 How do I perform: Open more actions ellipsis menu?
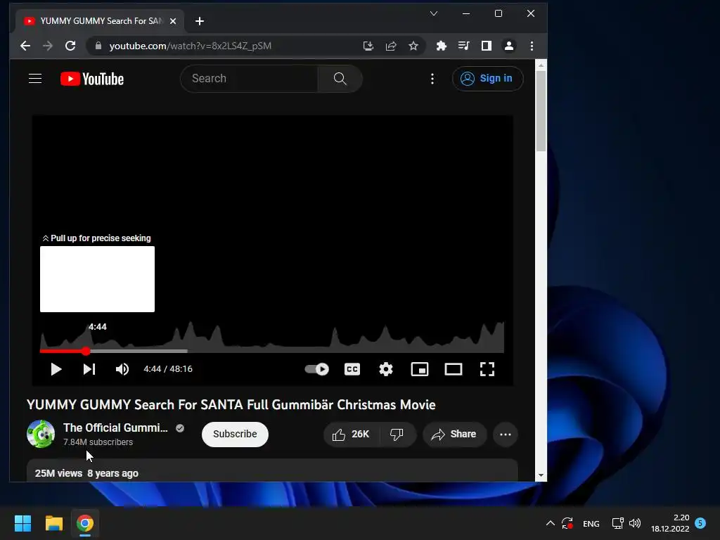(x=506, y=435)
